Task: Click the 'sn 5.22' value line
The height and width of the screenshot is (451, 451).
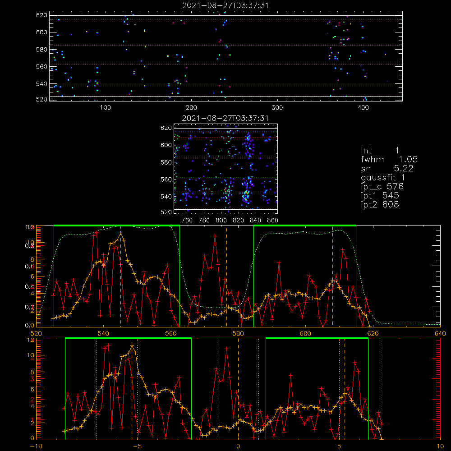Action: (387, 168)
